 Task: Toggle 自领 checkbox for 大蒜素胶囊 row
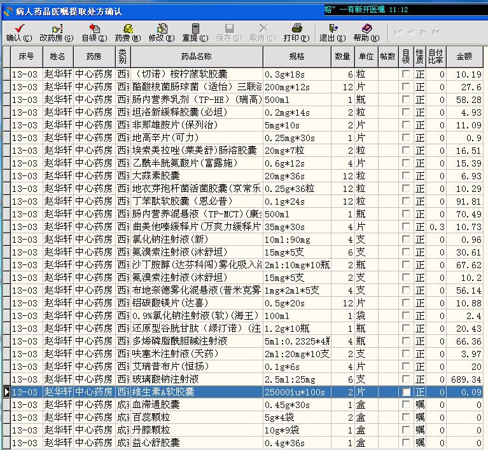click(x=406, y=175)
